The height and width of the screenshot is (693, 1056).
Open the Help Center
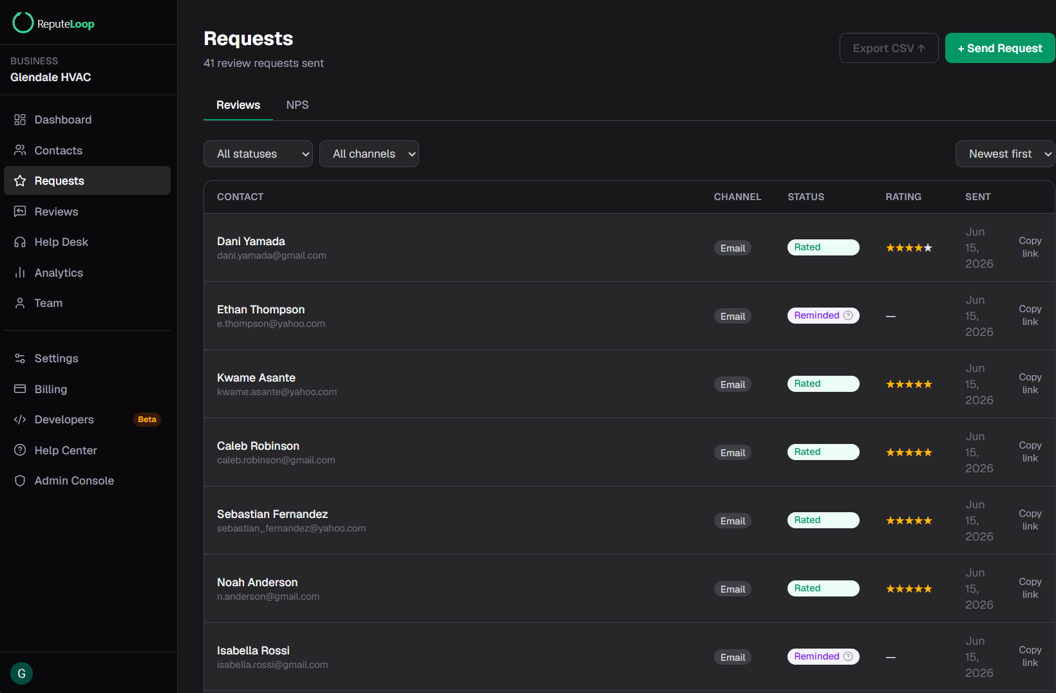tap(87, 450)
